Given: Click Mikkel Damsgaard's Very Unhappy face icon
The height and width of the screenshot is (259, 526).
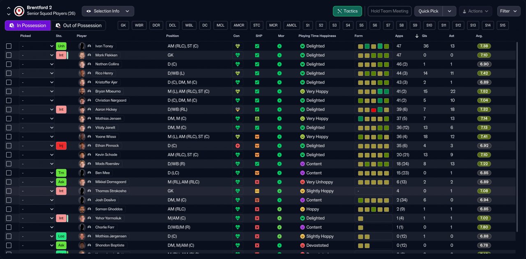Looking at the screenshot, I should 302,182.
